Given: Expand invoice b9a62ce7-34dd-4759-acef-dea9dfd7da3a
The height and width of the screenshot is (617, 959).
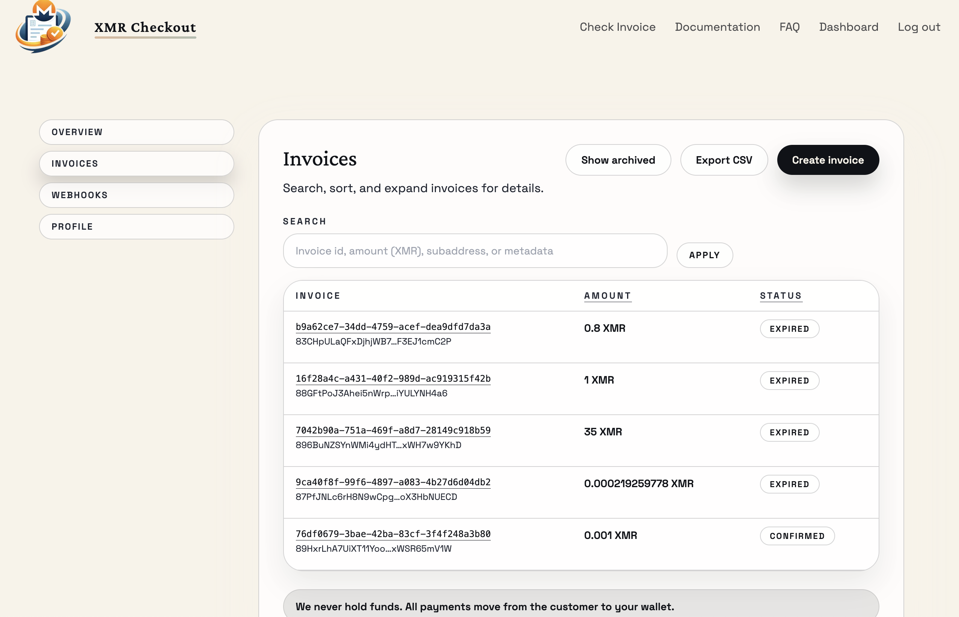Looking at the screenshot, I should (x=393, y=327).
